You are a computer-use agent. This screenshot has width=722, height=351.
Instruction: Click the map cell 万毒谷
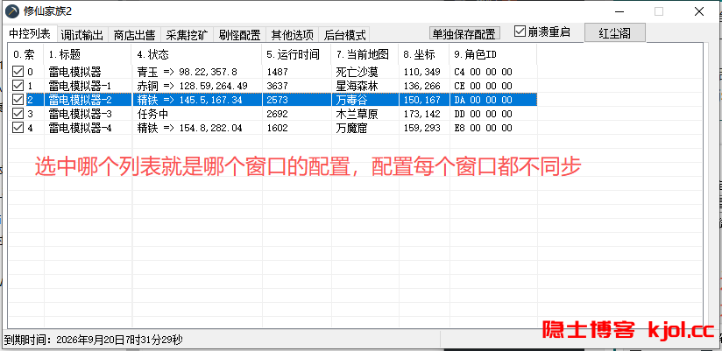click(x=351, y=100)
